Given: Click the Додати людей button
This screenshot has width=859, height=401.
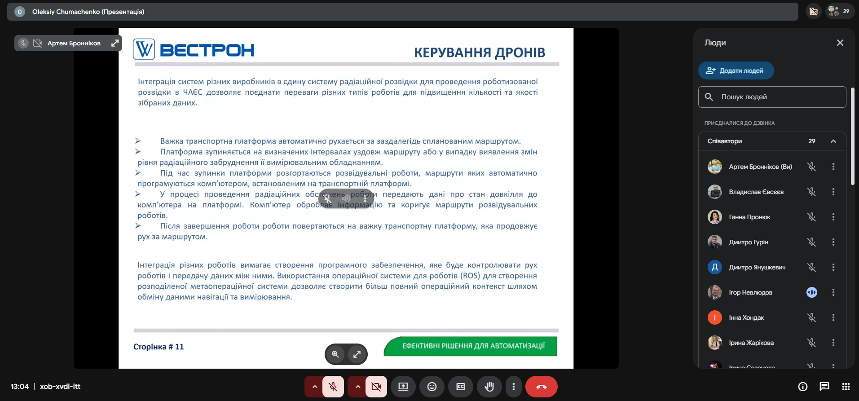Looking at the screenshot, I should (736, 71).
